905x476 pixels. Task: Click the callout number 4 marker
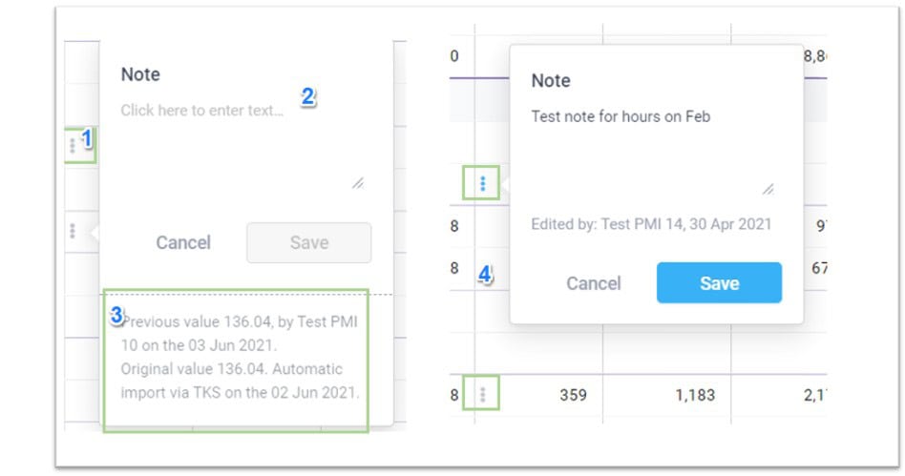click(x=485, y=276)
